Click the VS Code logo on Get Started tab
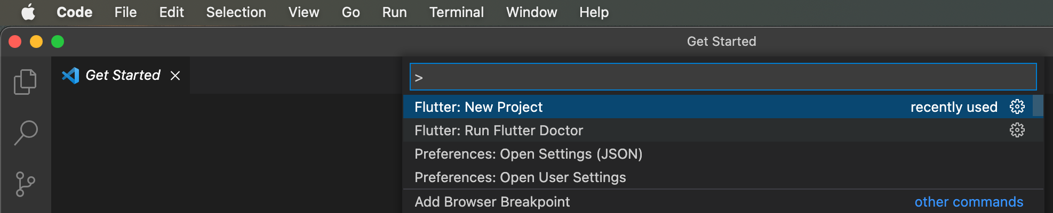Screen dimensions: 1053x213 pos(70,76)
